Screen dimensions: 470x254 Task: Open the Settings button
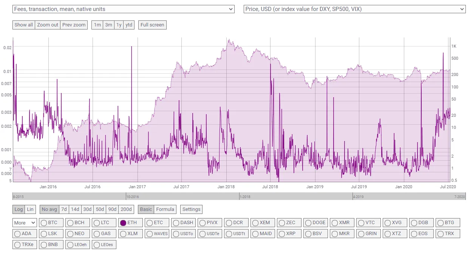coord(191,209)
